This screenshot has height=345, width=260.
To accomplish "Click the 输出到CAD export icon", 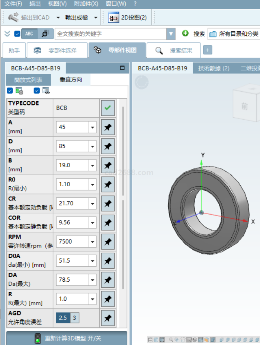I will [x=14, y=18].
